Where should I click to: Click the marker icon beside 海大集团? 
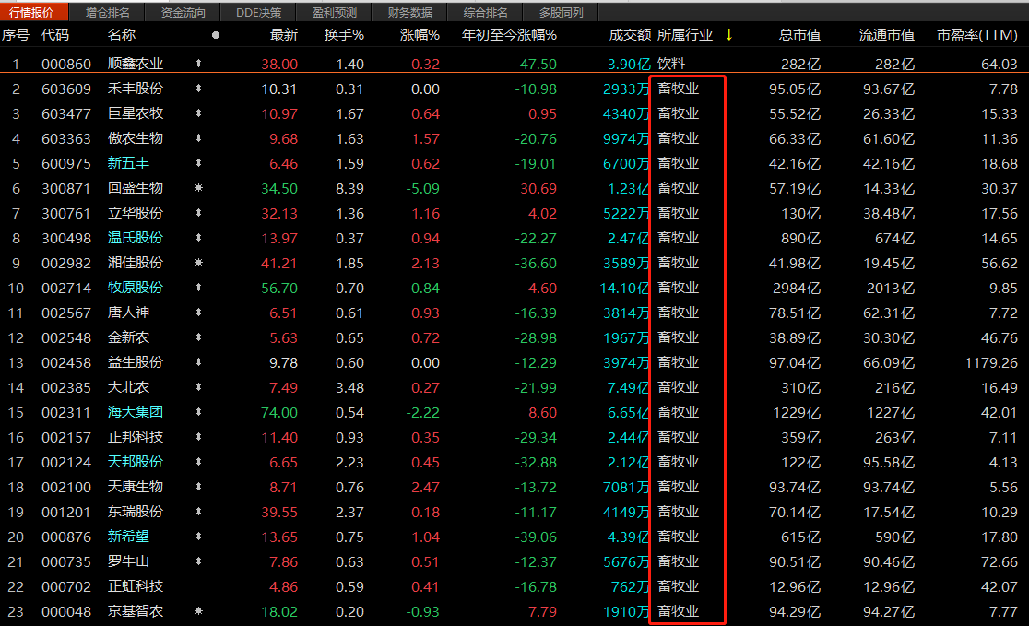(198, 412)
